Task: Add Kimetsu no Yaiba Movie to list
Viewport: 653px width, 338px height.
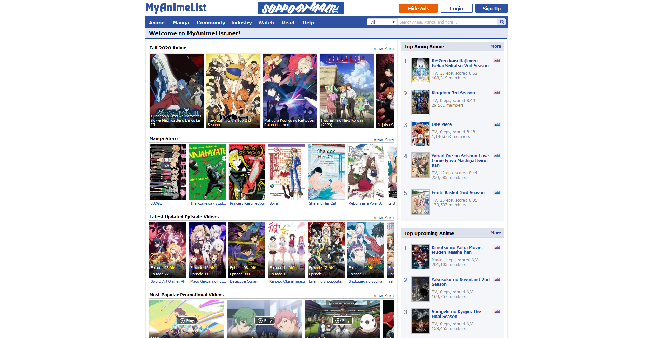Action: coord(497,248)
